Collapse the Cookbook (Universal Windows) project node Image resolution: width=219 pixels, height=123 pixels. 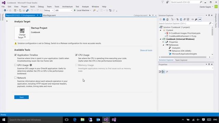pyautogui.click(x=160, y=39)
